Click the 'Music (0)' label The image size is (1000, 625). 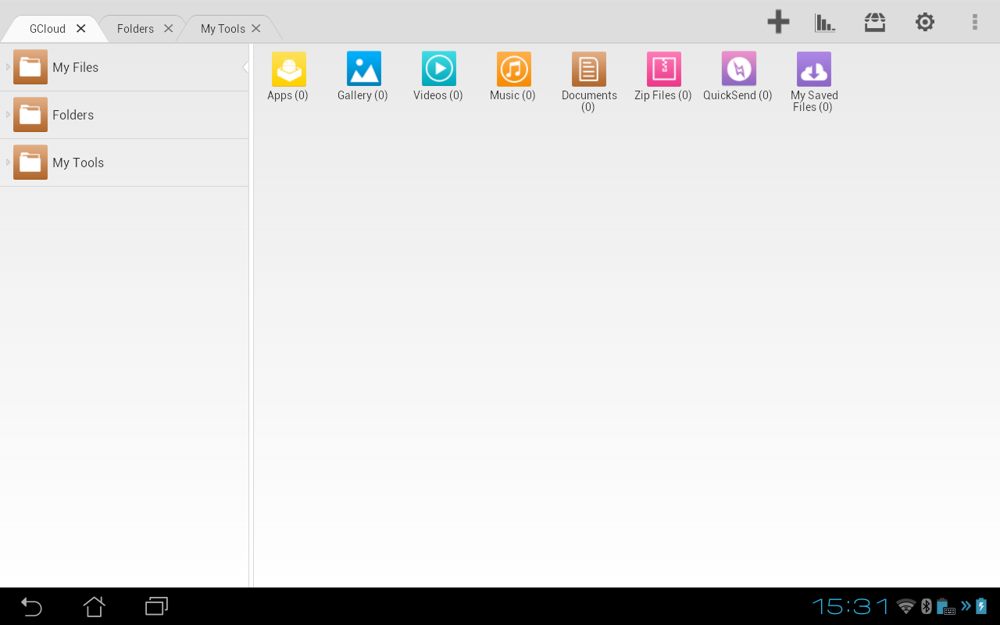point(512,95)
